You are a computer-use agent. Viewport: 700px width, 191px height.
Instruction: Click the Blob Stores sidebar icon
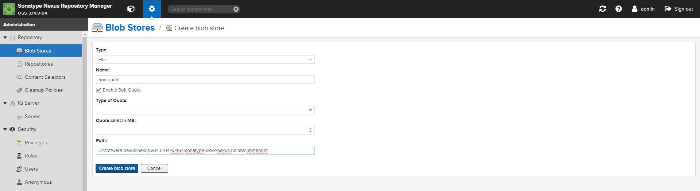click(19, 51)
